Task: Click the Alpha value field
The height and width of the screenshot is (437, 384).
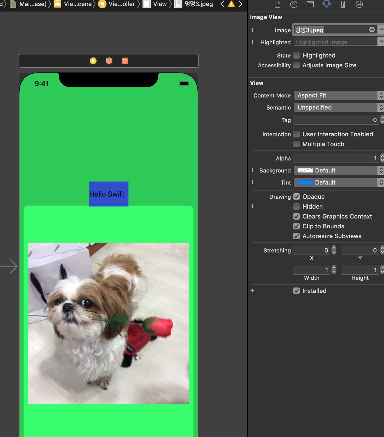Action: click(336, 158)
